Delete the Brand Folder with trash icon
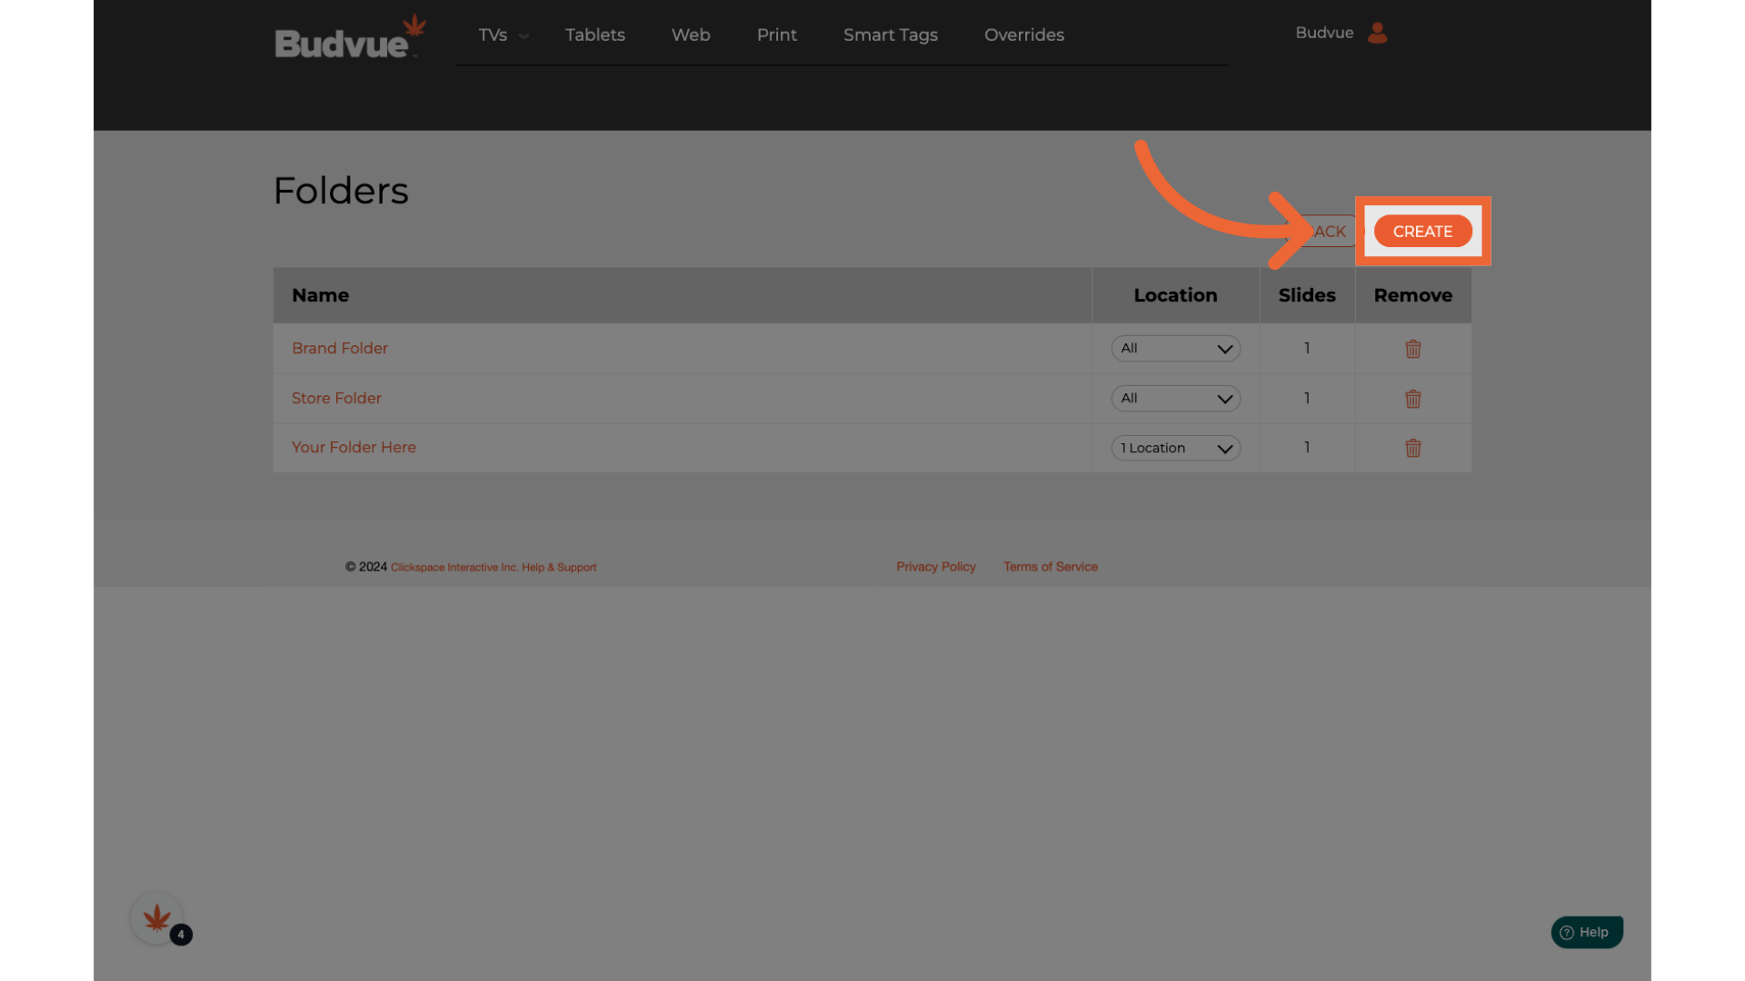 [x=1412, y=349]
